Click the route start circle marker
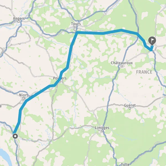 tap(15, 136)
